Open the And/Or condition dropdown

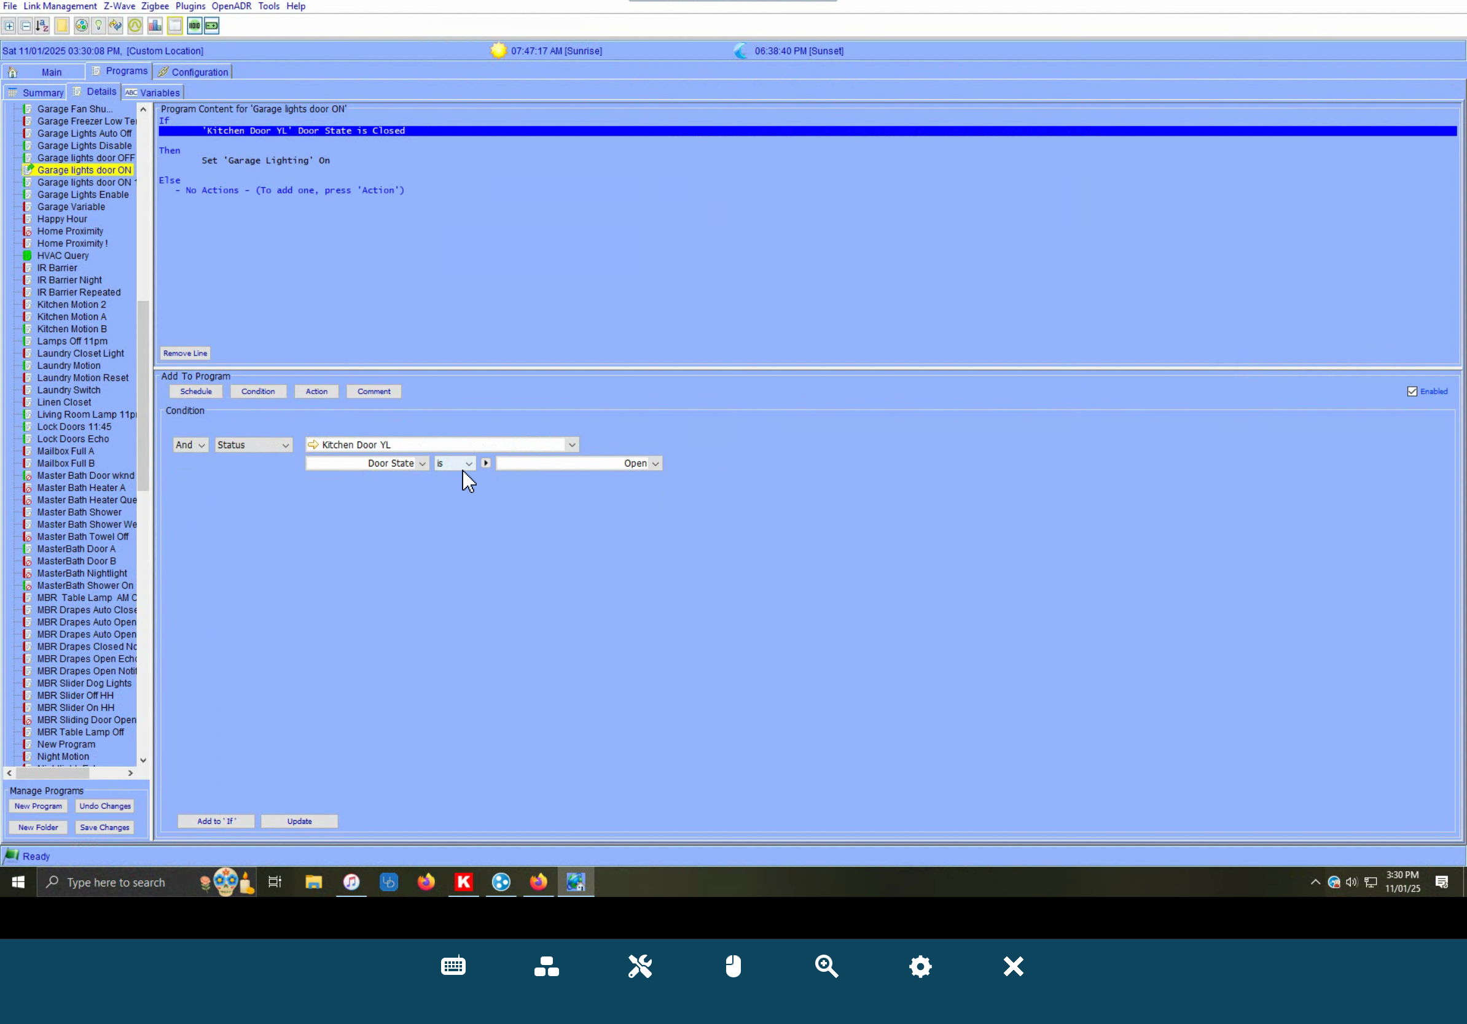pyautogui.click(x=190, y=445)
